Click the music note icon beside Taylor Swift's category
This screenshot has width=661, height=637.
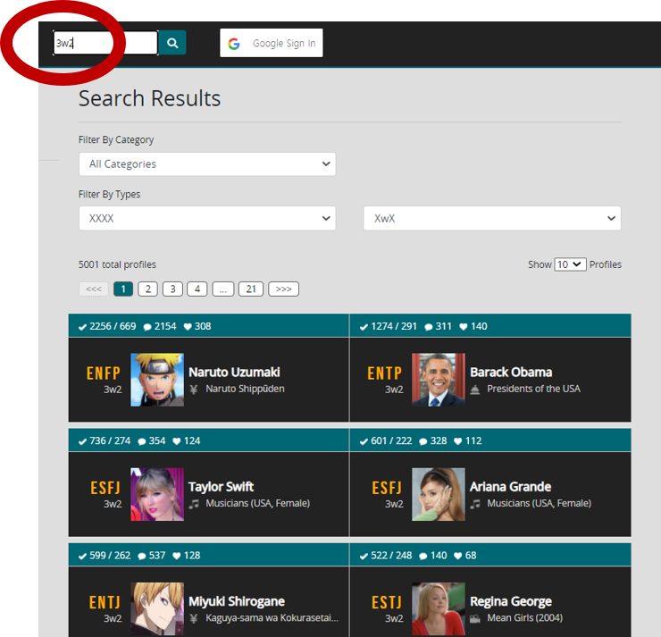pyautogui.click(x=194, y=504)
